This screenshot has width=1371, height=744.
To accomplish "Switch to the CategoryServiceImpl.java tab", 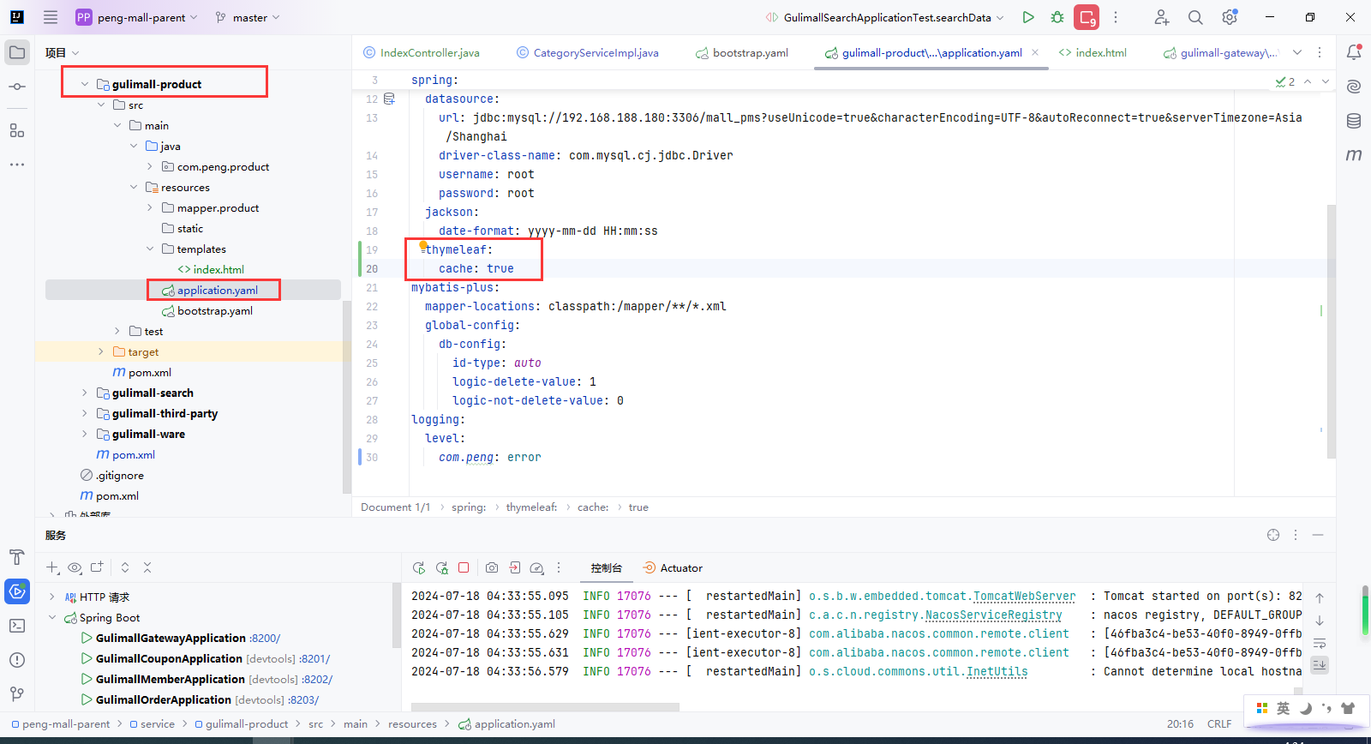I will click(588, 52).
